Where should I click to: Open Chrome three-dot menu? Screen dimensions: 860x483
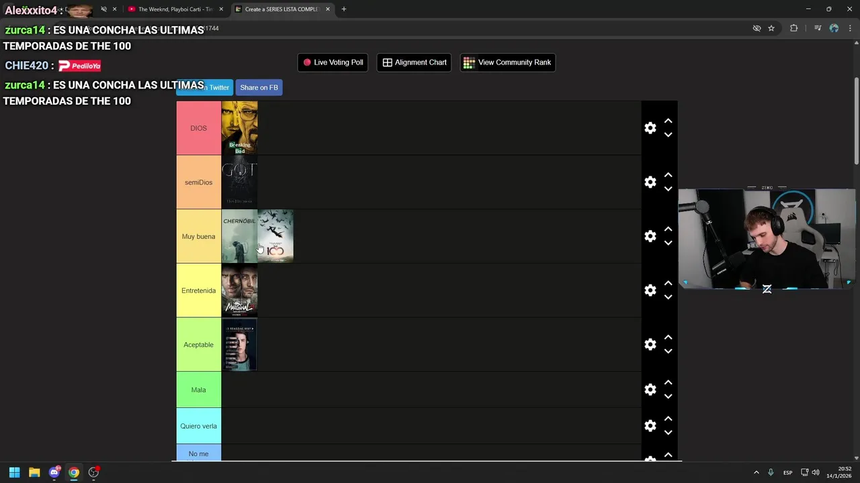849,28
